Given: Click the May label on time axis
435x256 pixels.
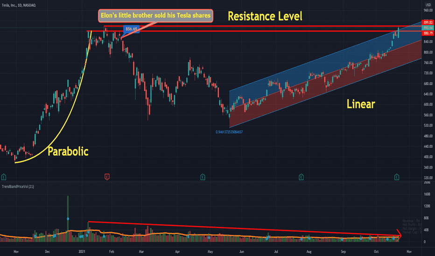Looking at the screenshot, I should tap(210, 251).
